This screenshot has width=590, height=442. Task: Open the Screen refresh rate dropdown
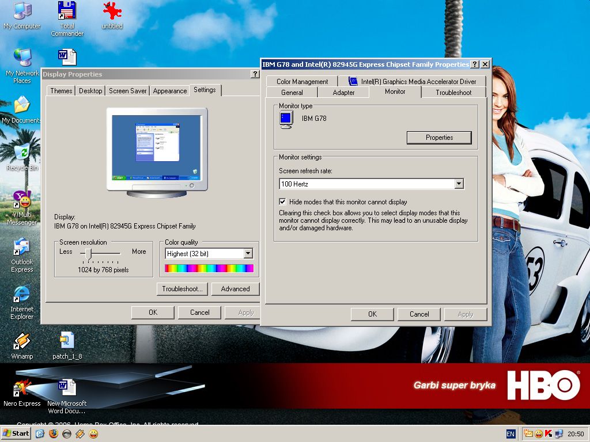[x=459, y=184]
